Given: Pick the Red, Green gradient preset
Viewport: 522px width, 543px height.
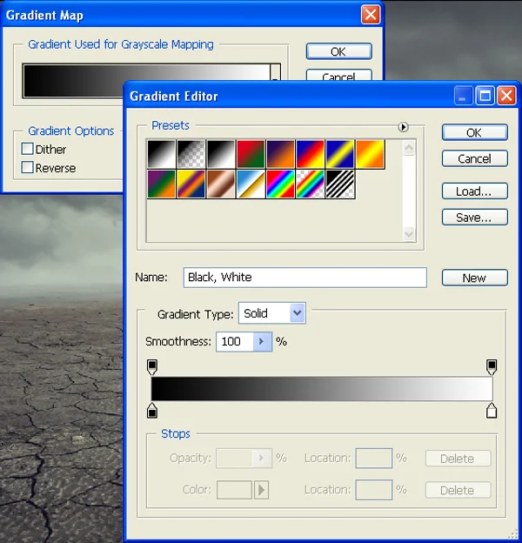Looking at the screenshot, I should (x=251, y=154).
